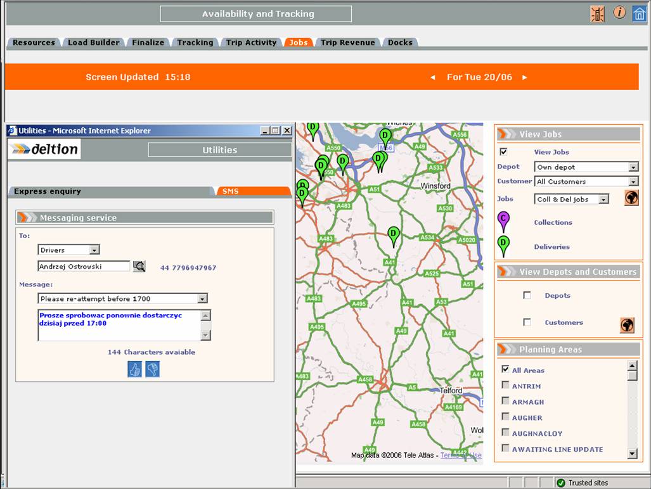Go to next day arrow after date
Screen dimensions: 651x489
pyautogui.click(x=525, y=77)
